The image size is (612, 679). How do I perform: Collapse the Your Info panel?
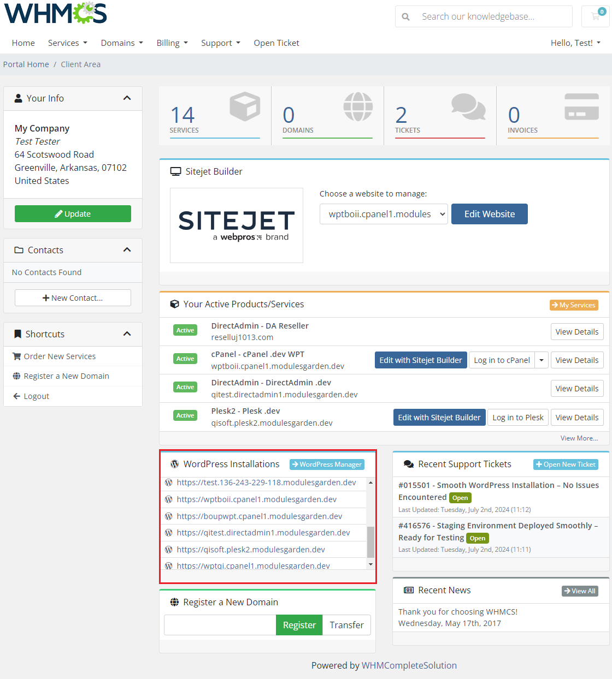tap(127, 98)
